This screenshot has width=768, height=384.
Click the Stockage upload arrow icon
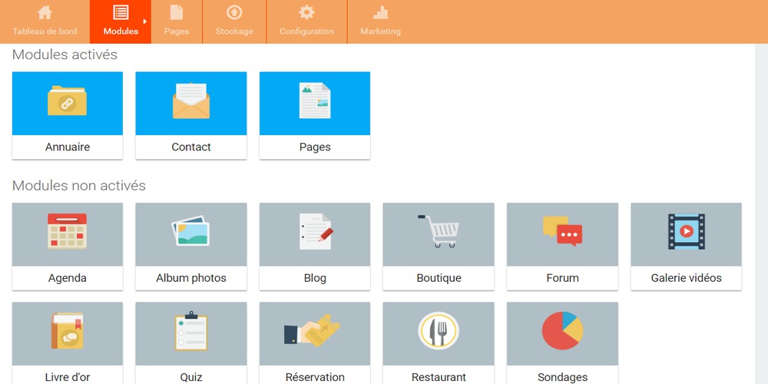point(234,13)
